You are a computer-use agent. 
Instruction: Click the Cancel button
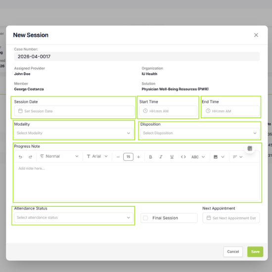pyautogui.click(x=233, y=252)
